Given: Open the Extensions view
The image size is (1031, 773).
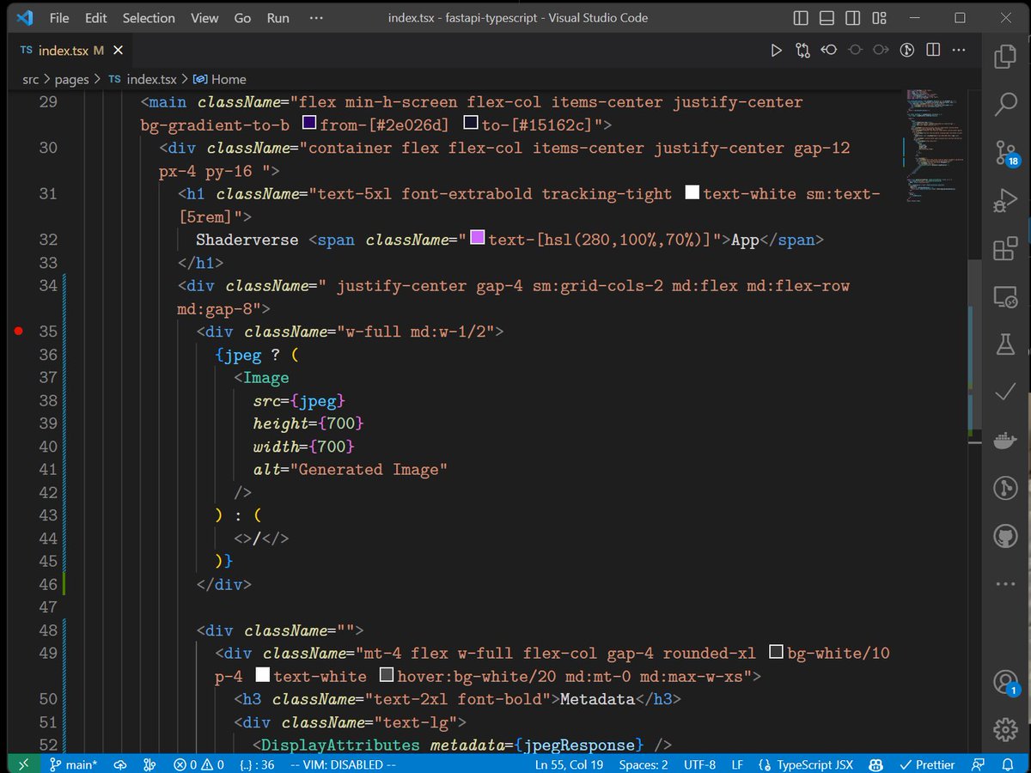Looking at the screenshot, I should point(1005,249).
